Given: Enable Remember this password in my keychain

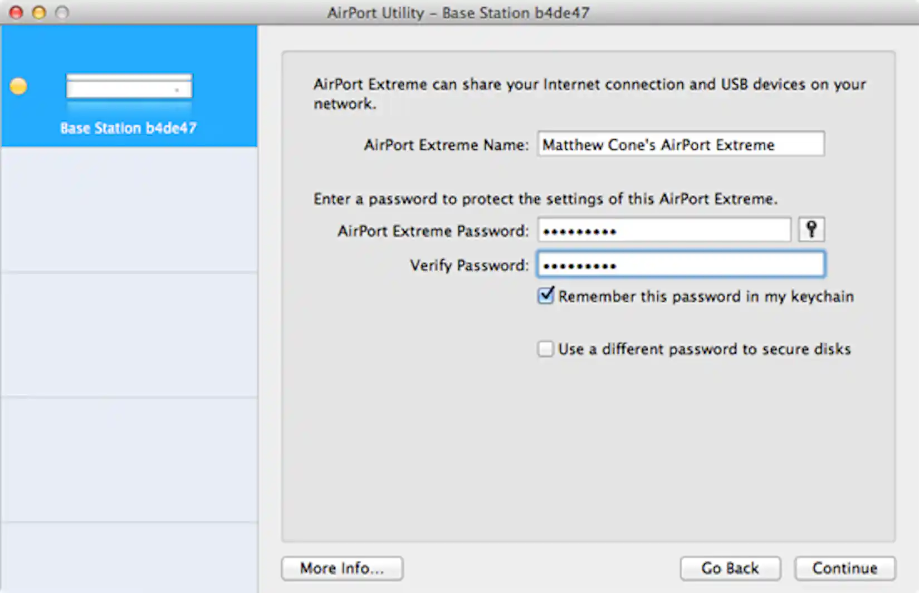Looking at the screenshot, I should pos(545,296).
